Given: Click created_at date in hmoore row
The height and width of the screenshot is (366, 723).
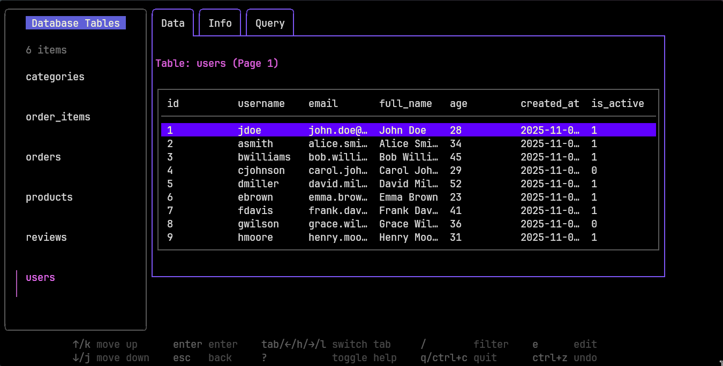Looking at the screenshot, I should pyautogui.click(x=550, y=237).
